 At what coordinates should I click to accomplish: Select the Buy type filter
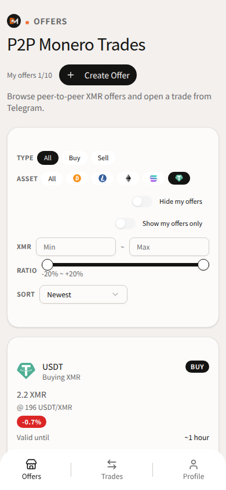pyautogui.click(x=75, y=158)
